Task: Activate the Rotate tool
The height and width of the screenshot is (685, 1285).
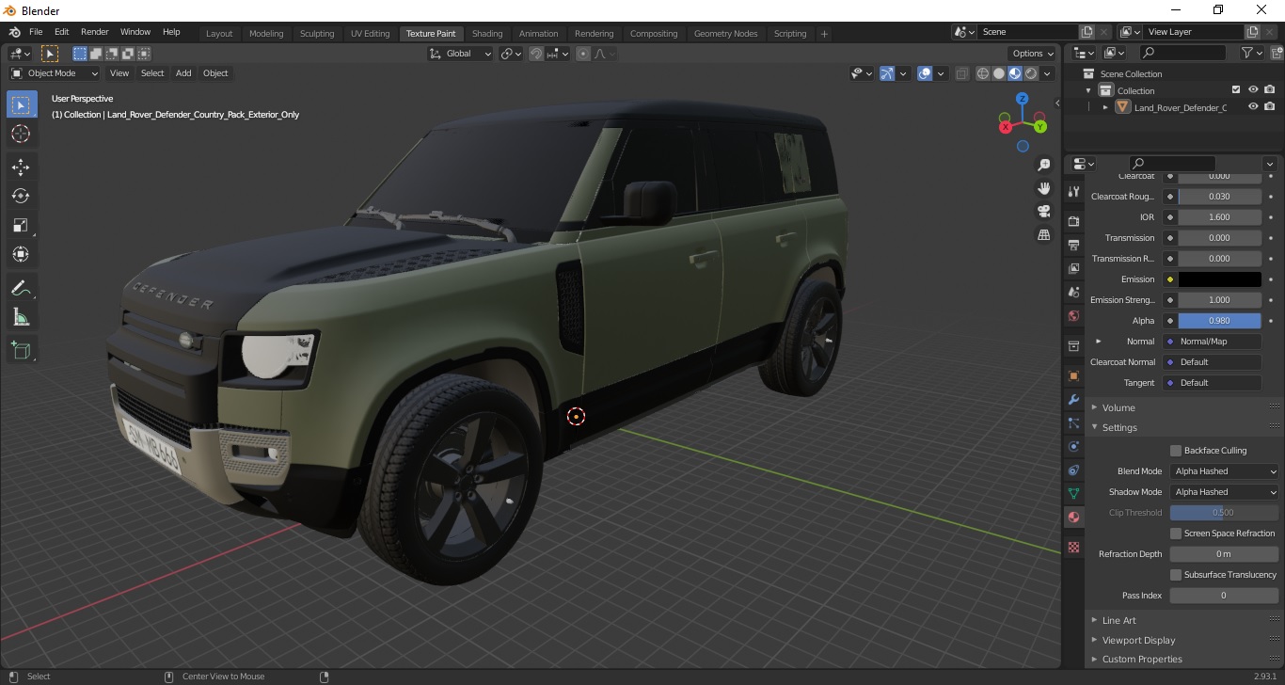Action: click(x=21, y=196)
